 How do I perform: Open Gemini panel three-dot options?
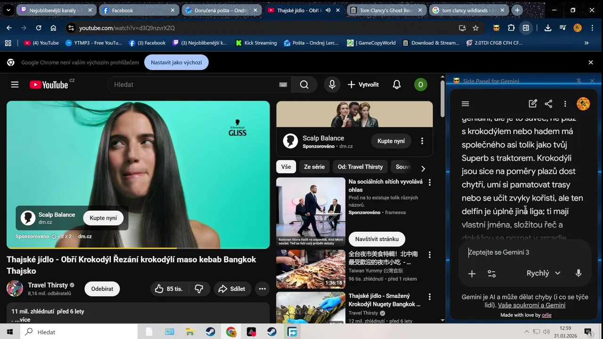pyautogui.click(x=565, y=104)
